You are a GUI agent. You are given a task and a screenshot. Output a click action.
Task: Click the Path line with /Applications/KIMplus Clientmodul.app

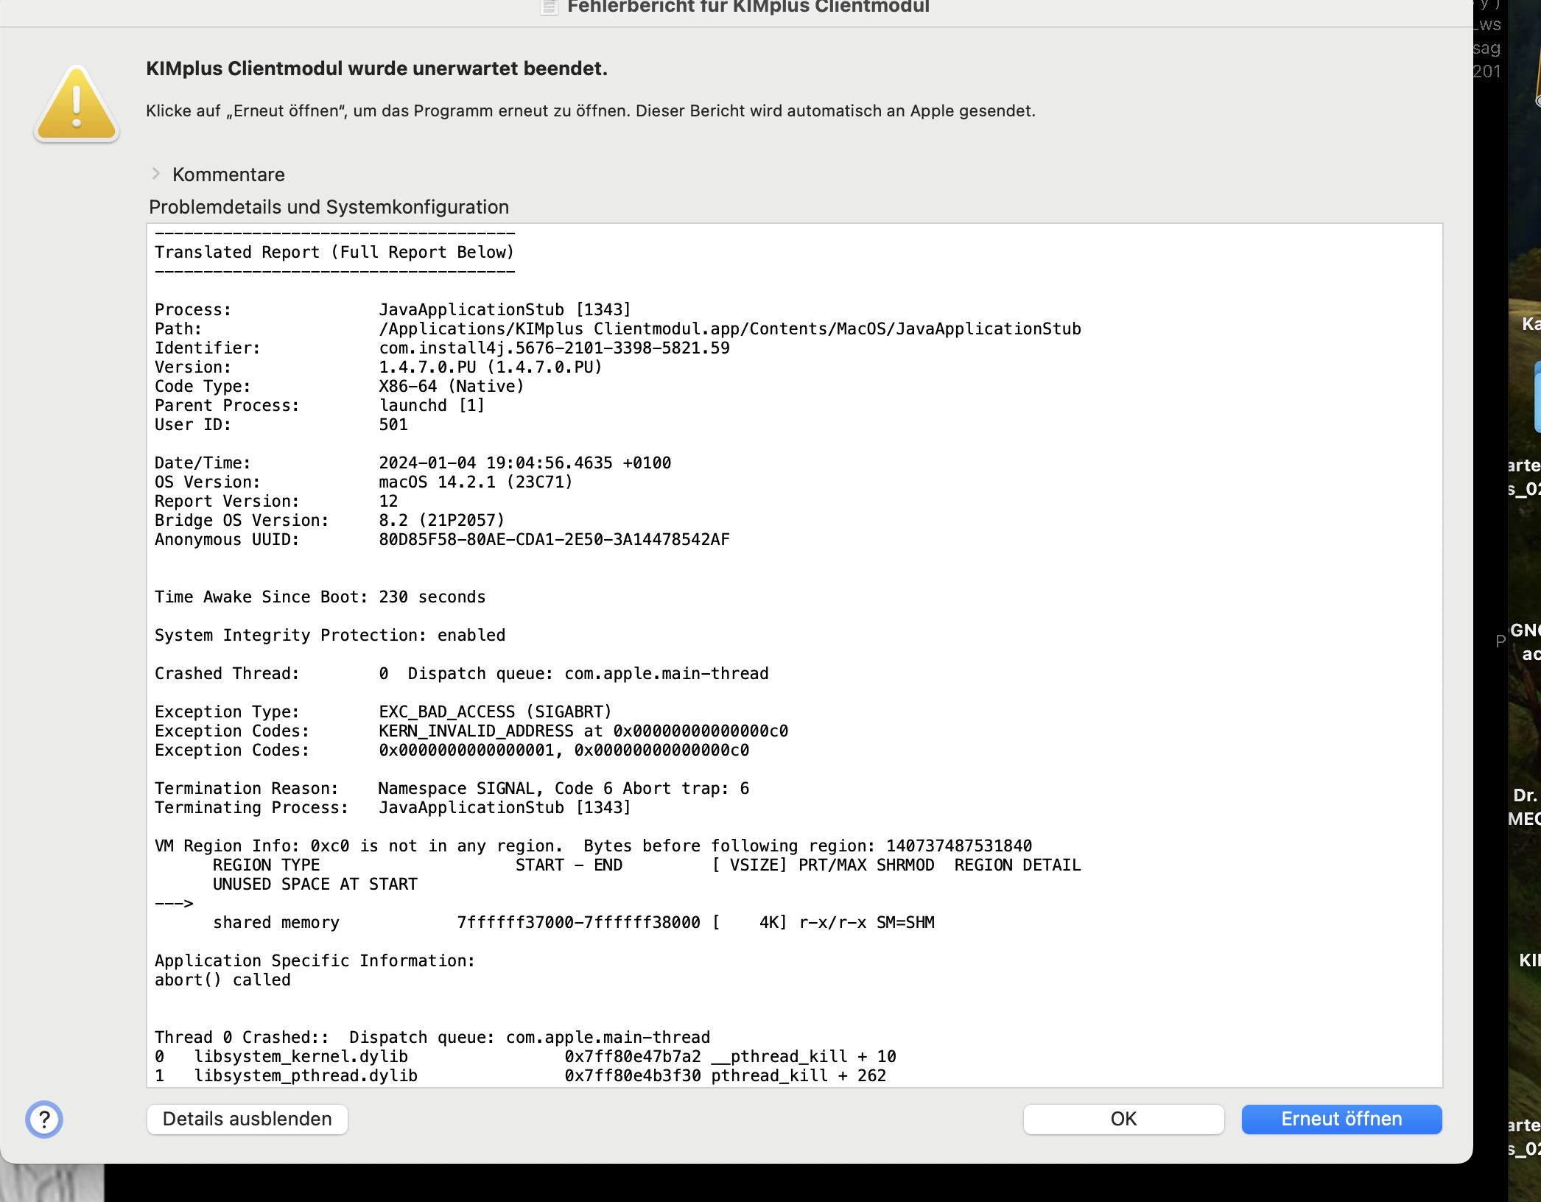[618, 328]
